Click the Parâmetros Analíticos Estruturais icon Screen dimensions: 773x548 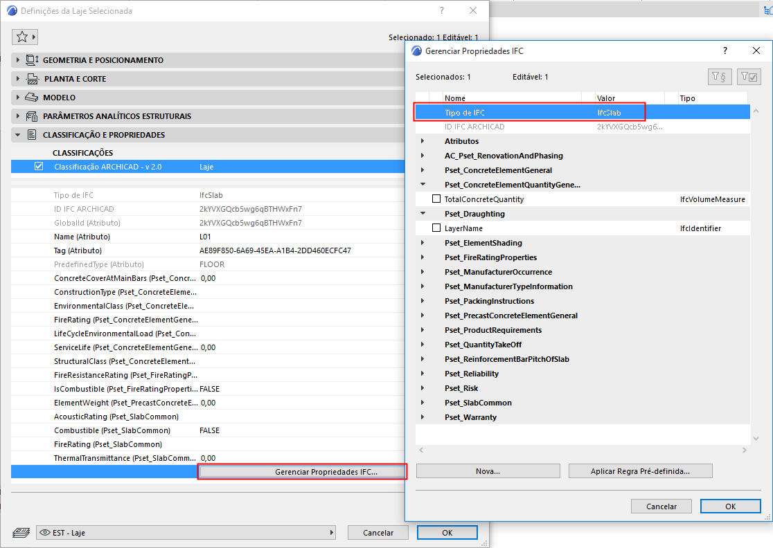point(32,116)
